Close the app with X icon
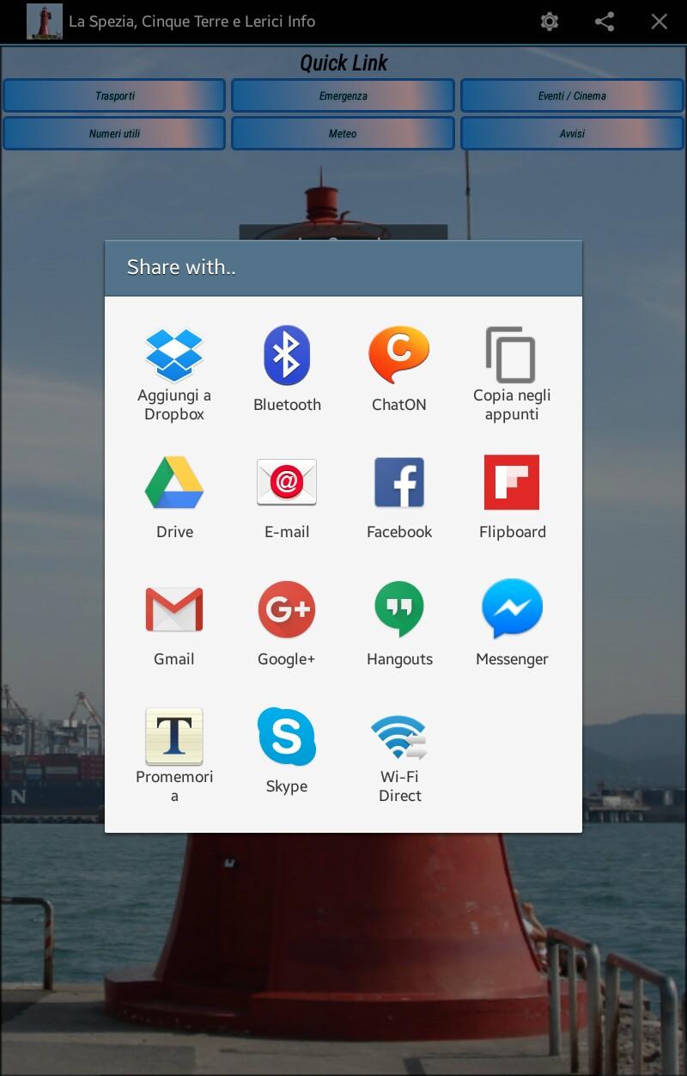This screenshot has height=1076, width=687. [660, 21]
